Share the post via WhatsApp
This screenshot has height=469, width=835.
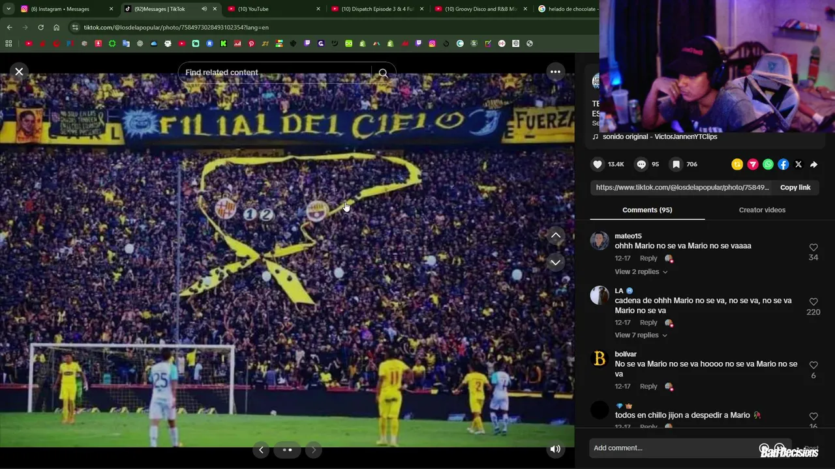pyautogui.click(x=768, y=165)
